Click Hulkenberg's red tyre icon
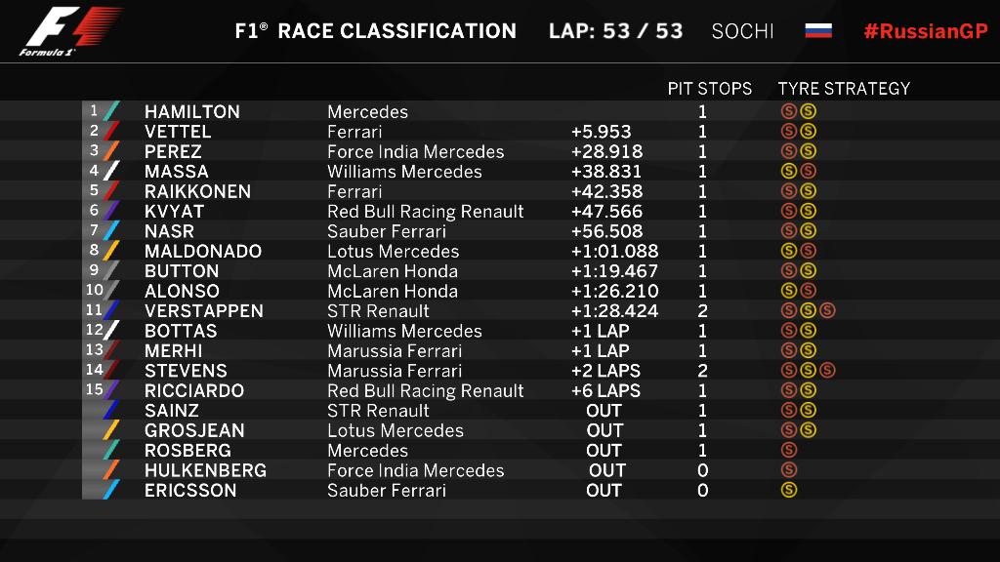The width and height of the screenshot is (1000, 562). (x=789, y=470)
